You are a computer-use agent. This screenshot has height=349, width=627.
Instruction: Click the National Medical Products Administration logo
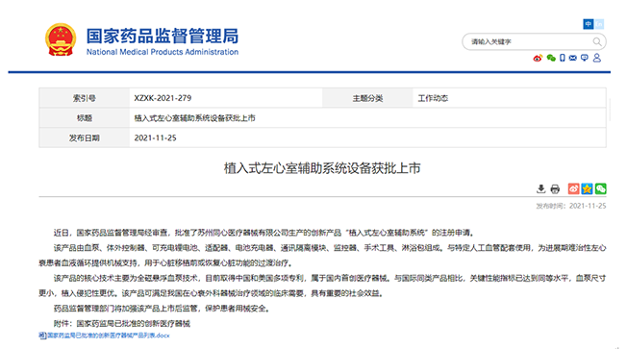(x=163, y=41)
